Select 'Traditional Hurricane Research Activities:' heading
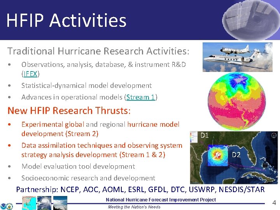The image size is (280, 210). [x=98, y=51]
